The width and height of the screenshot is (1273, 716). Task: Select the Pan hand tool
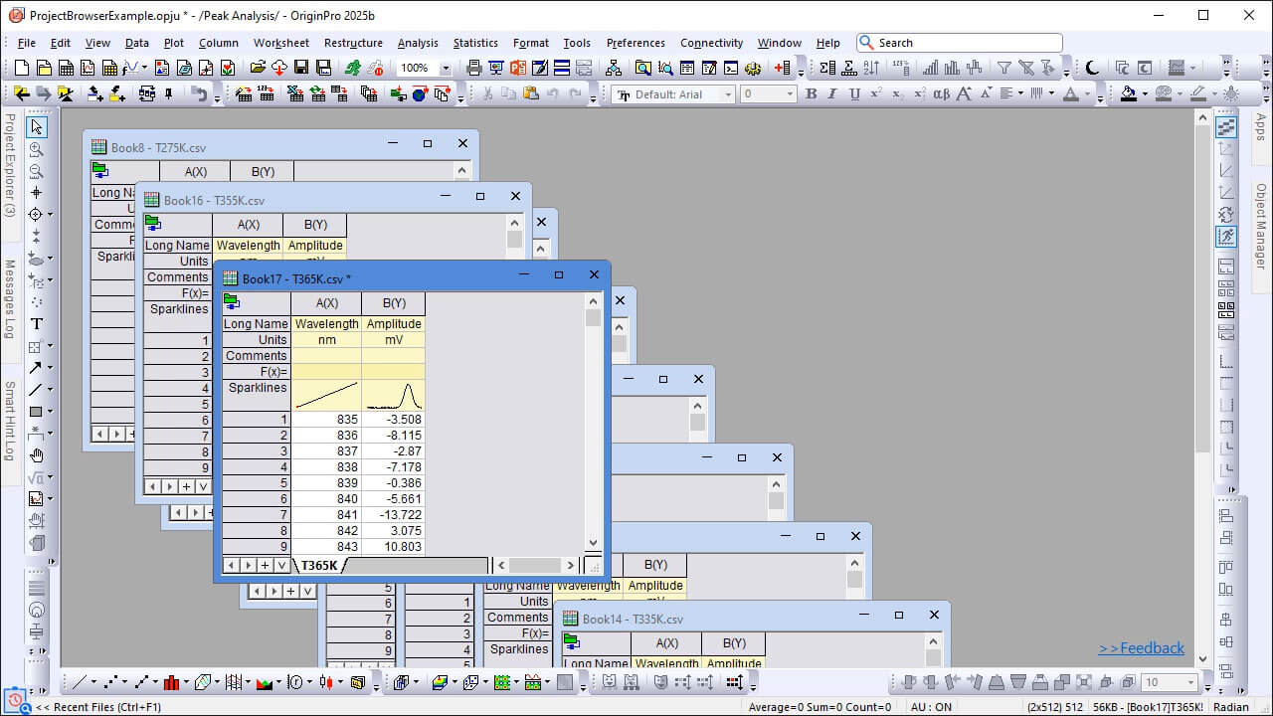point(37,455)
